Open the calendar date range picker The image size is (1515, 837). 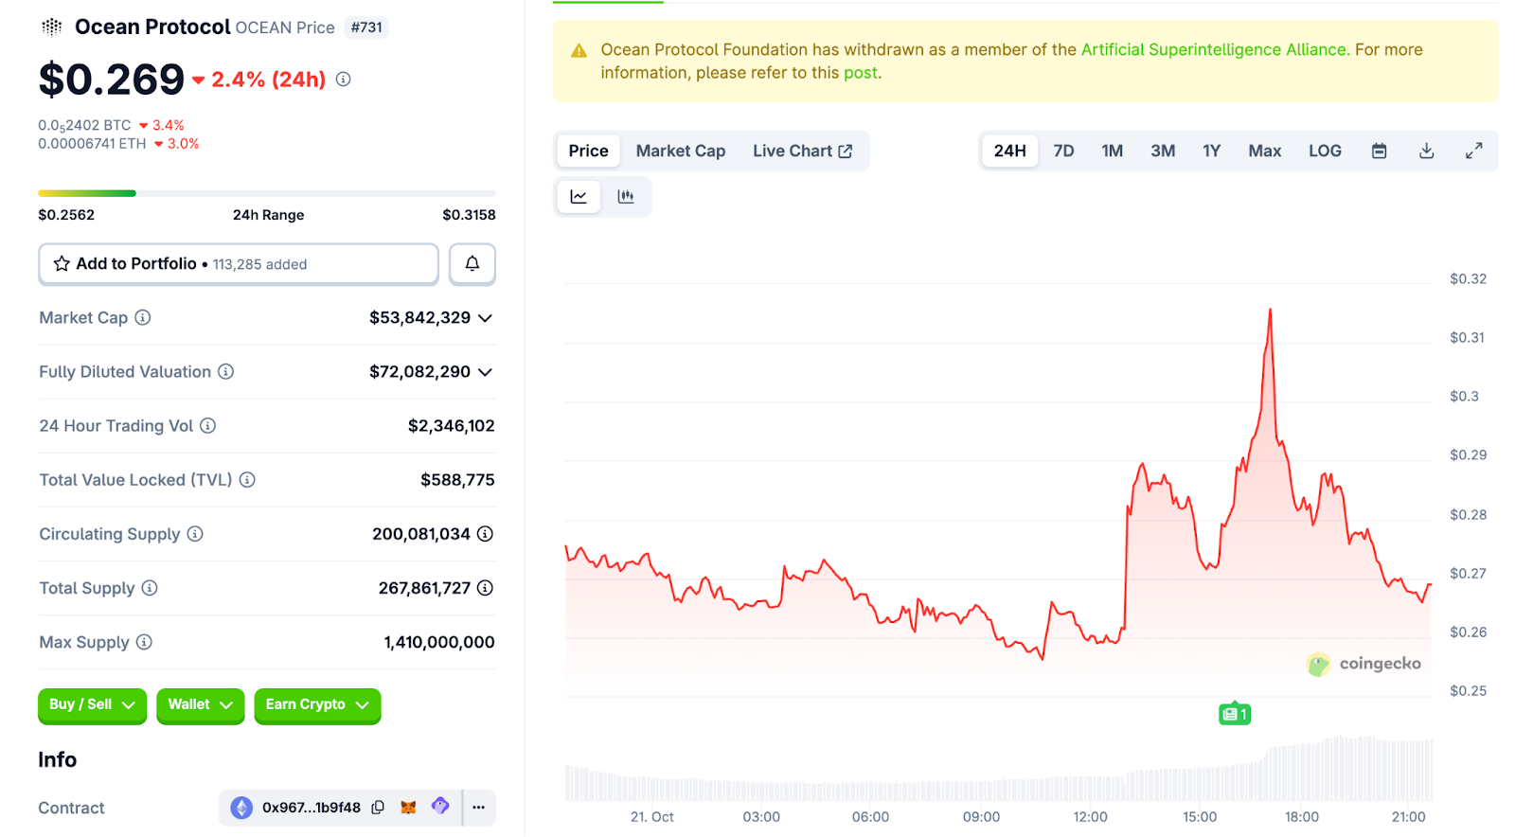[x=1379, y=151]
